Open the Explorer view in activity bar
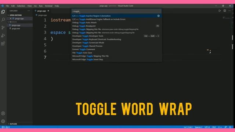 pos(3,12)
